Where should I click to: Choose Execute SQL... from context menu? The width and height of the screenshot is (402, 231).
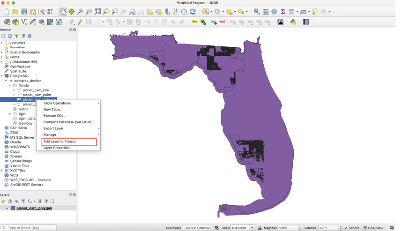coord(68,116)
